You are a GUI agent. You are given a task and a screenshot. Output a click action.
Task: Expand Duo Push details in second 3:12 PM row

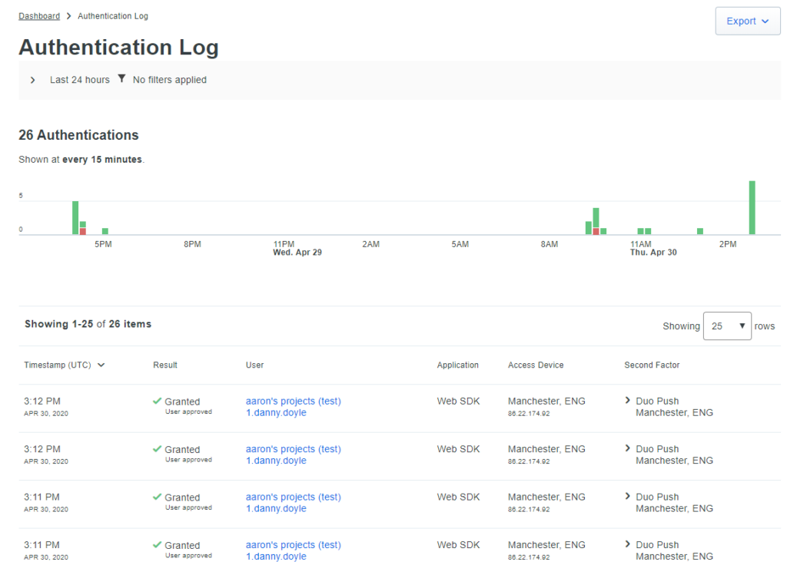pyautogui.click(x=627, y=448)
